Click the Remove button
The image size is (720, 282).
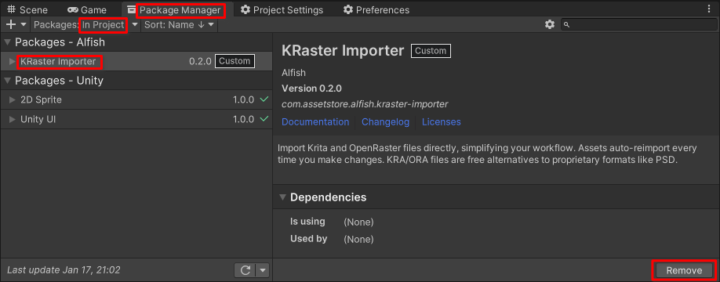pyautogui.click(x=684, y=270)
